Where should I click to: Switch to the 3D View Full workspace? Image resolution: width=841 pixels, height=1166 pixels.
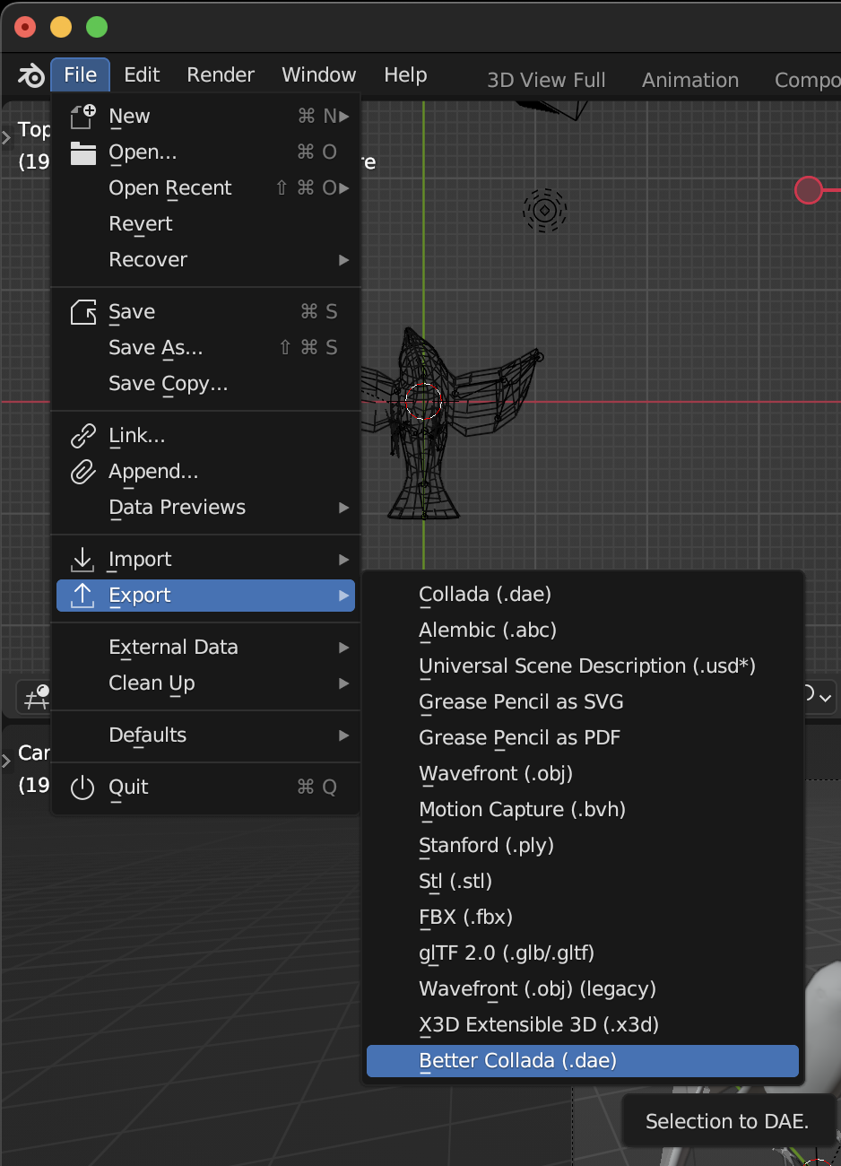(x=546, y=80)
